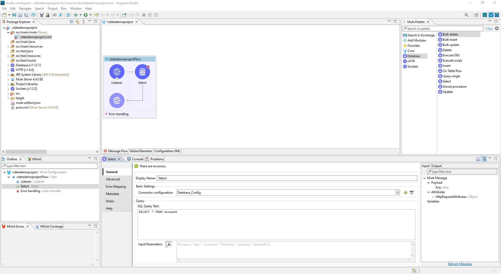Collapse the cdatademoprojectFlow disclosure triangle
The image size is (501, 274).
click(106, 59)
